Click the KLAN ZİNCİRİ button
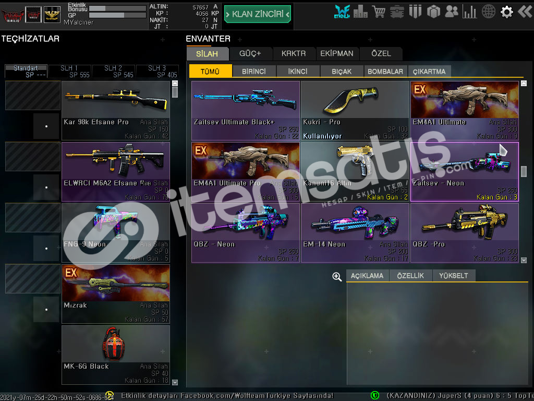This screenshot has height=401, width=534. [x=258, y=14]
